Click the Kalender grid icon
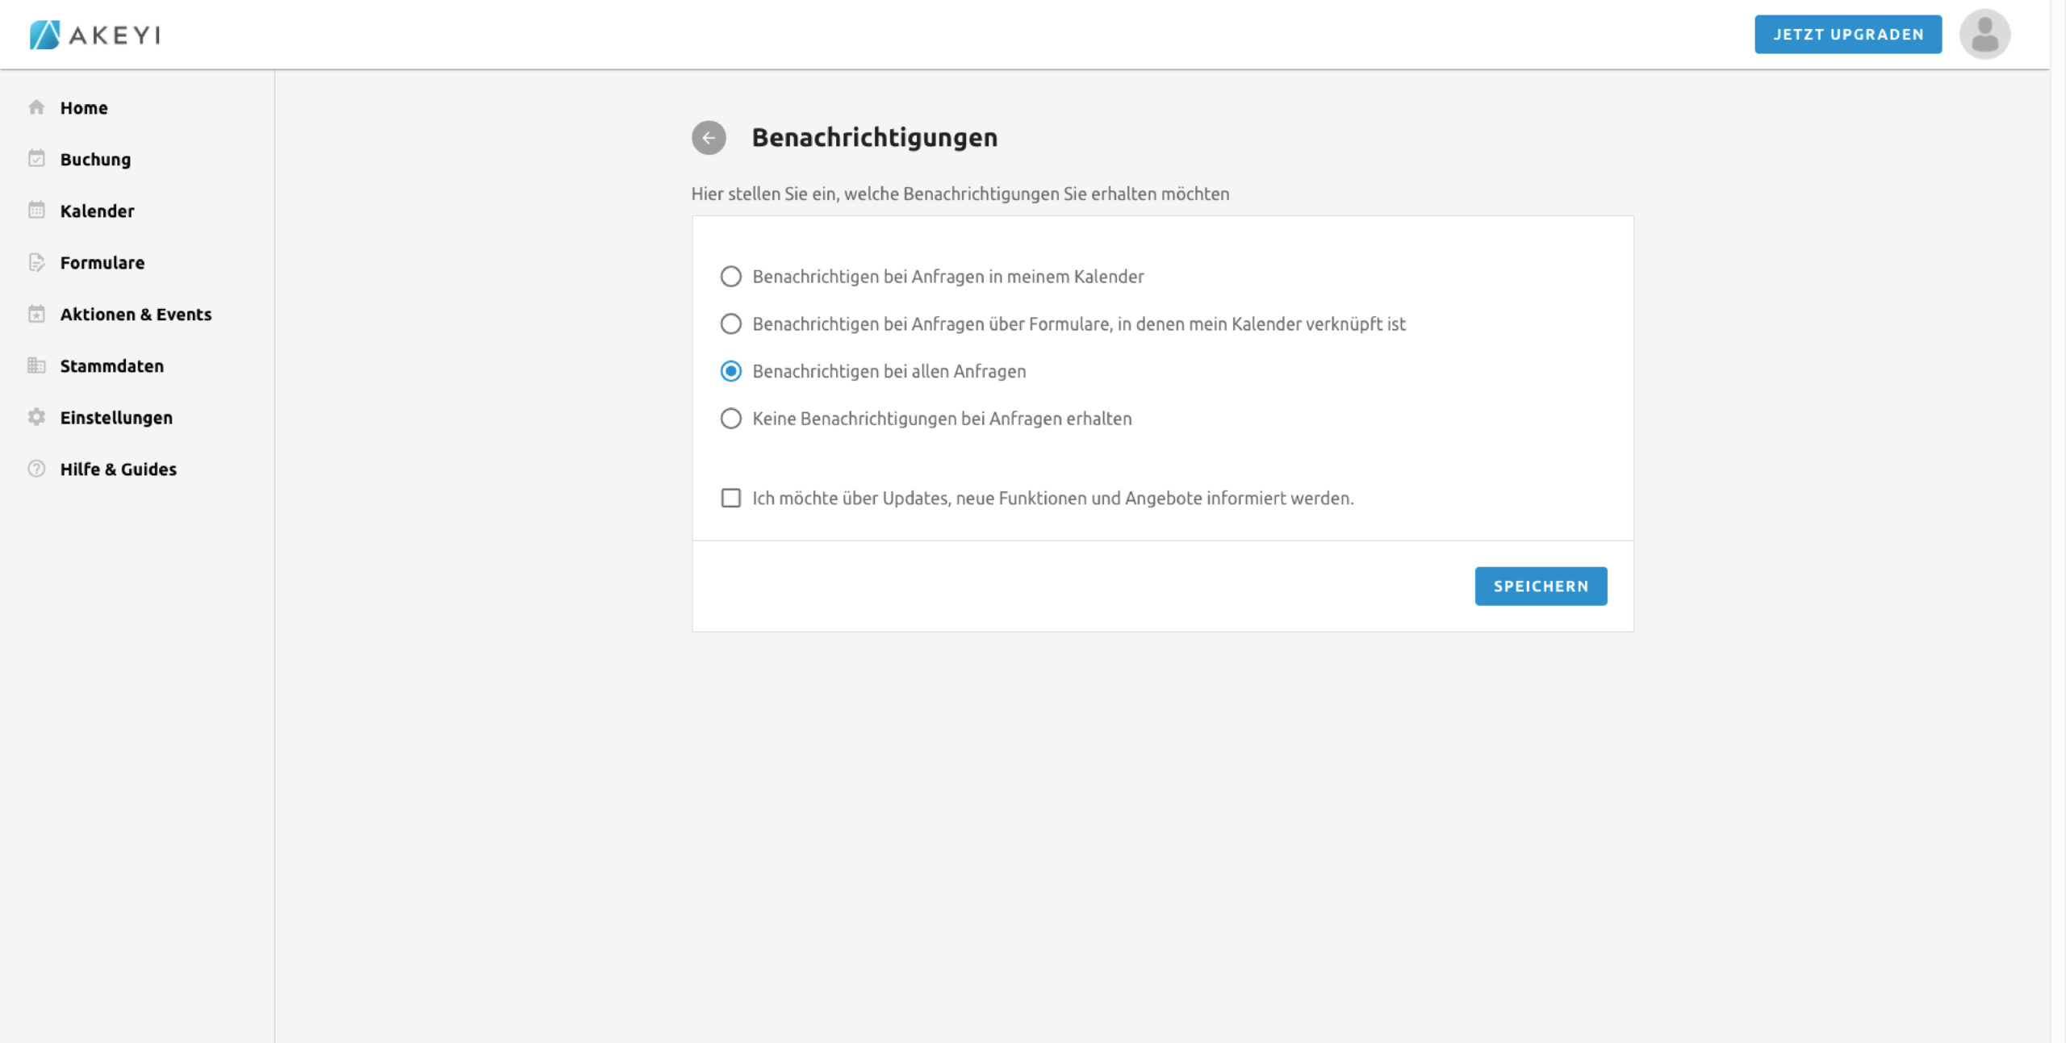 pos(36,211)
